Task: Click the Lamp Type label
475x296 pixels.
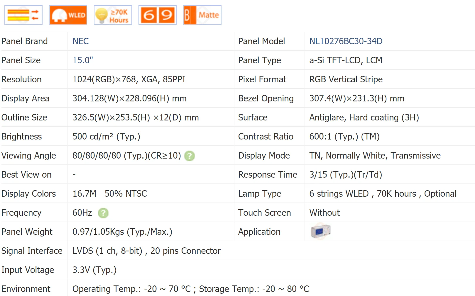Action: pyautogui.click(x=260, y=194)
